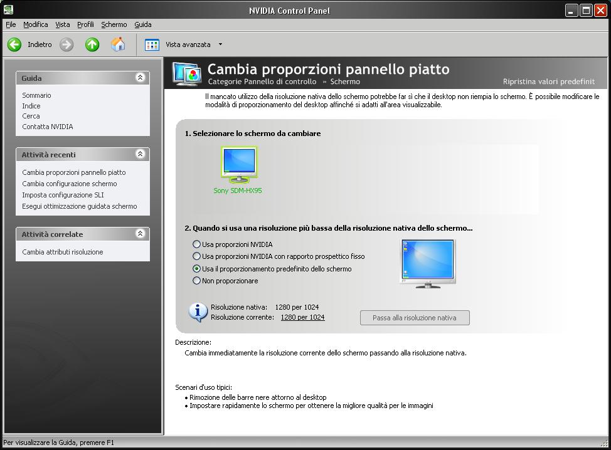
Task: Open Cambia attributi risoluzione related task
Action: click(x=62, y=252)
